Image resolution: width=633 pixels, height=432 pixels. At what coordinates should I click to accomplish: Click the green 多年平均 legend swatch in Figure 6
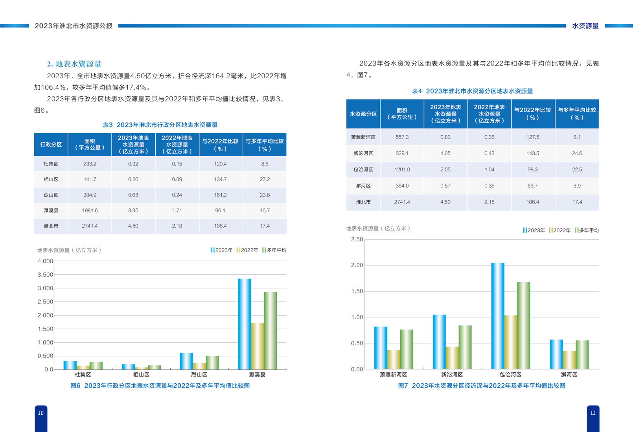click(x=264, y=250)
